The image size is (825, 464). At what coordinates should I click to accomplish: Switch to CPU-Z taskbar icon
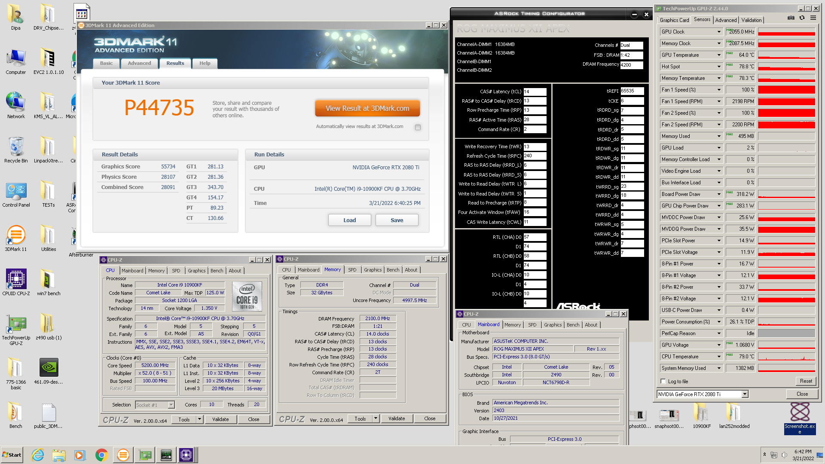tap(186, 455)
